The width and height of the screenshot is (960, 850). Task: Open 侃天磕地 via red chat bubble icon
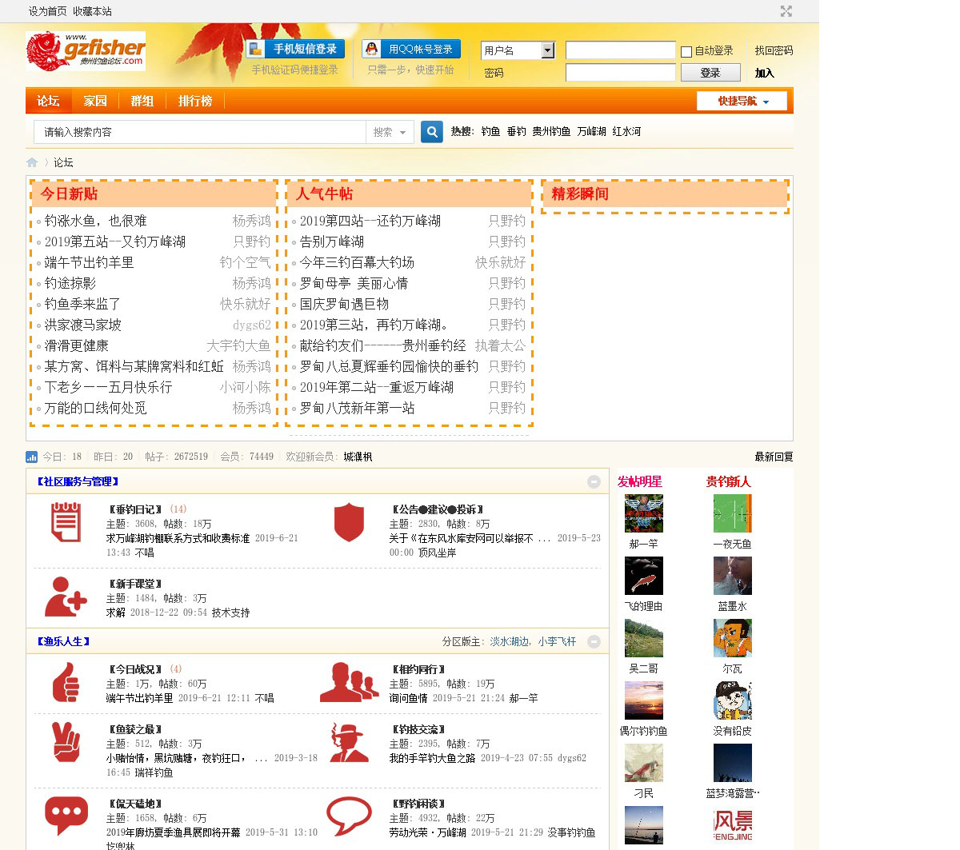[x=66, y=816]
